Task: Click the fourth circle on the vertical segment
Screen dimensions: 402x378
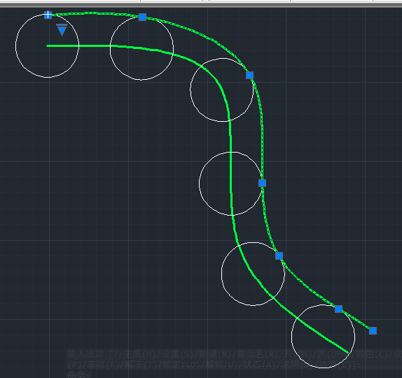Action: pos(199,183)
